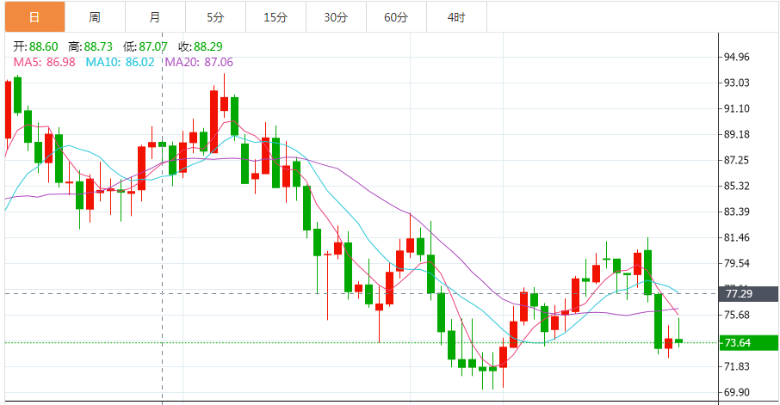Image resolution: width=780 pixels, height=405 pixels.
Task: Click the 69.90 price axis label
Action: (737, 392)
